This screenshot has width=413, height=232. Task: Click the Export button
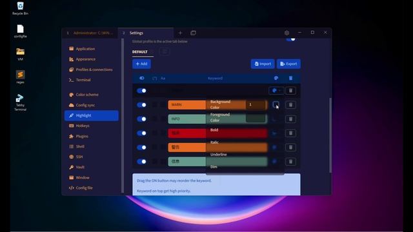tap(288, 64)
